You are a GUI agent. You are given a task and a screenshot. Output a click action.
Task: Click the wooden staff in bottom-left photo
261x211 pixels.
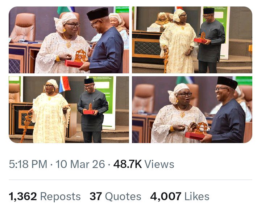(26, 125)
